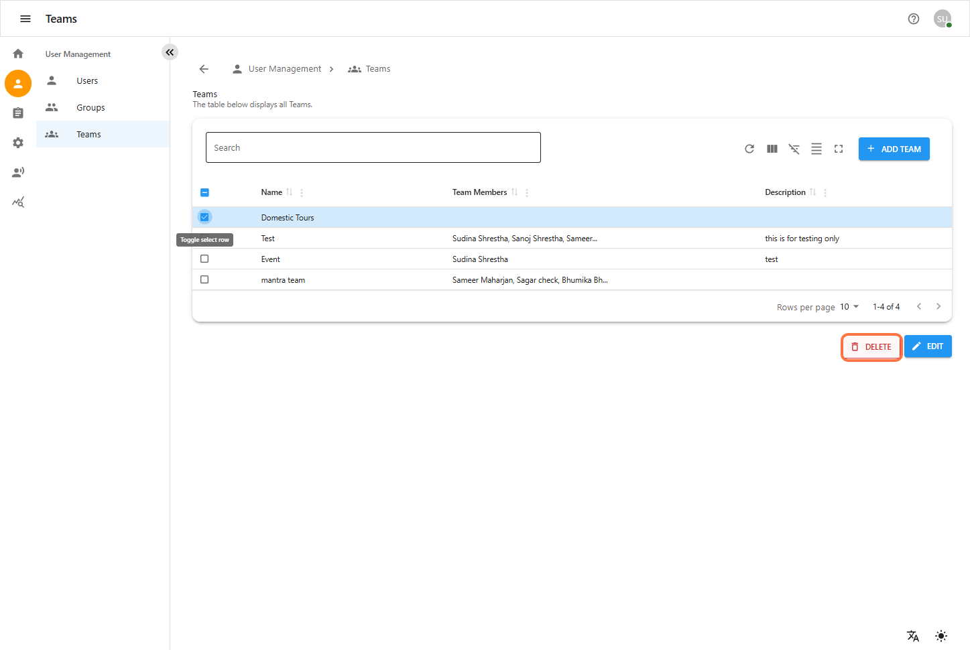Toggle the table filters icon
Image resolution: width=970 pixels, height=650 pixels.
point(794,149)
